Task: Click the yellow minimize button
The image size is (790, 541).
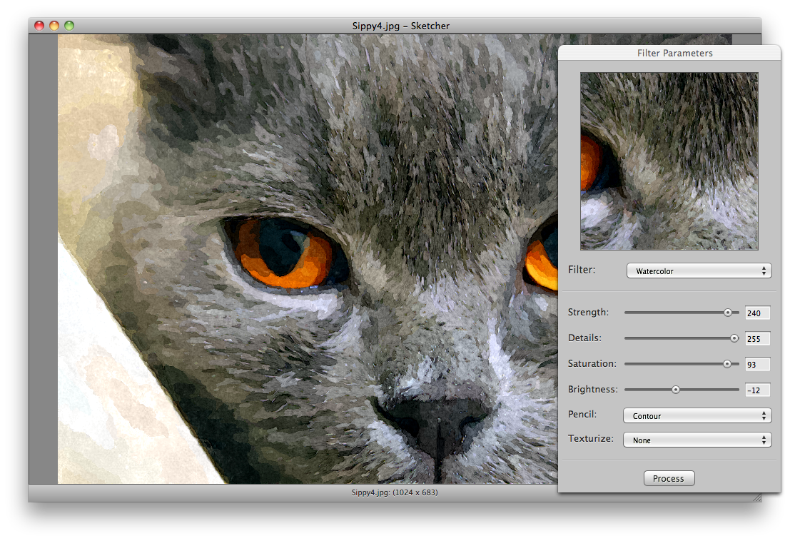Action: (x=54, y=25)
